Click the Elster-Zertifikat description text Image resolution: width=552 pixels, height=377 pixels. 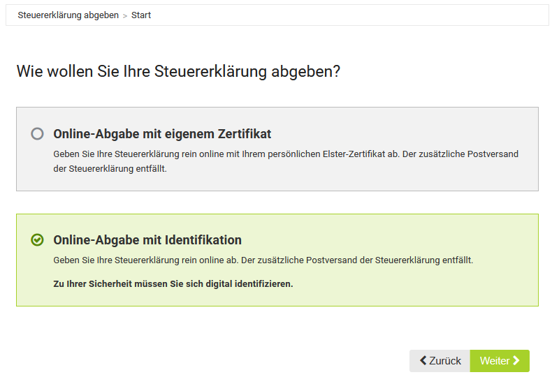(286, 154)
